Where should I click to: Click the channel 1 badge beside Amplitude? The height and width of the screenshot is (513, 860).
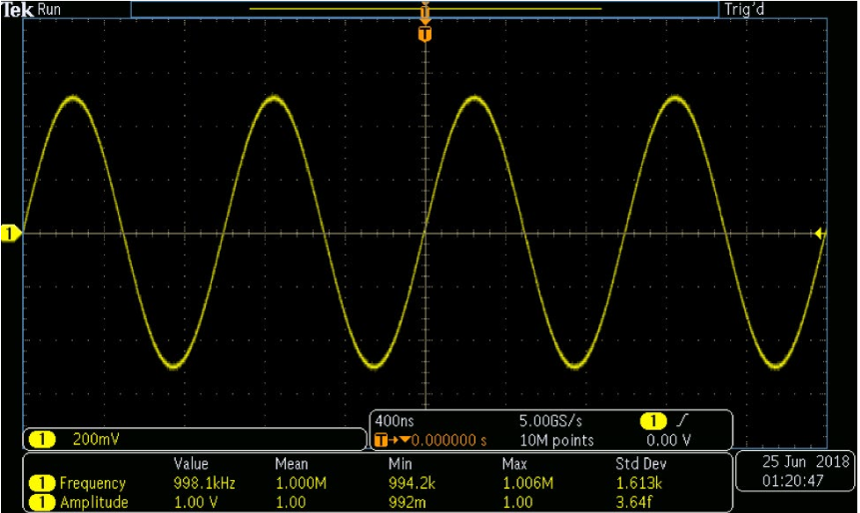coord(42,503)
